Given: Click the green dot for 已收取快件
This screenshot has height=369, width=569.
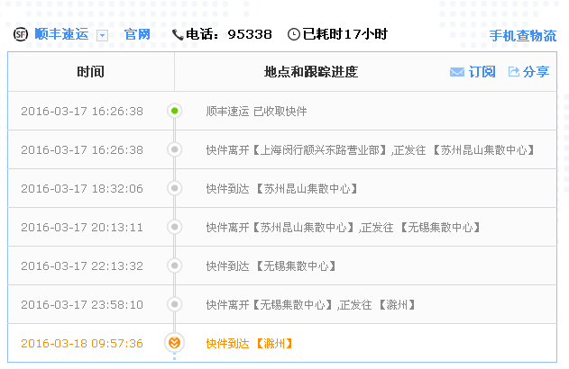Looking at the screenshot, I should point(175,111).
